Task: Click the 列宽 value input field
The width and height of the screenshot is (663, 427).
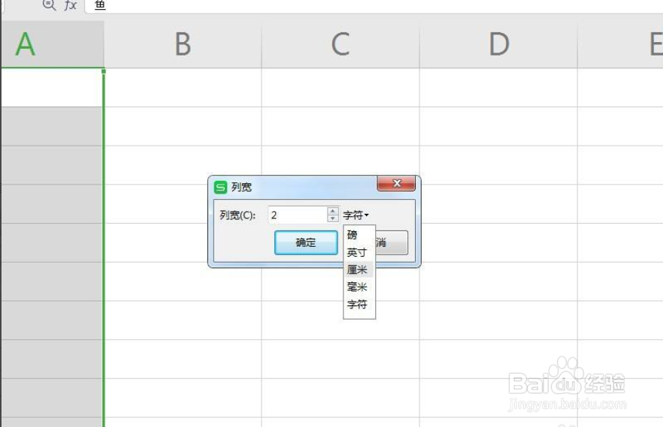Action: 298,215
